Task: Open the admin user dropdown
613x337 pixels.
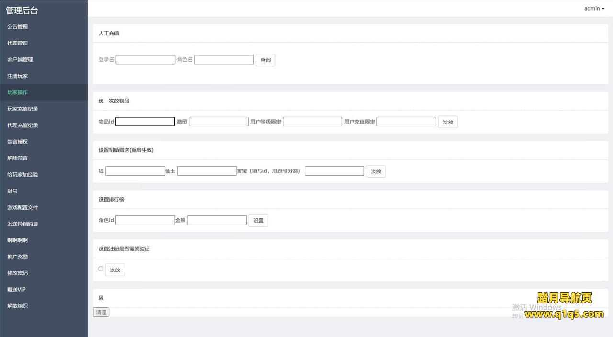Action: coord(594,8)
